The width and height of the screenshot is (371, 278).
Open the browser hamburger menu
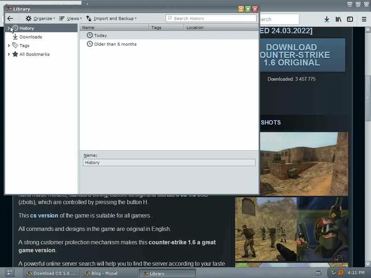364,20
